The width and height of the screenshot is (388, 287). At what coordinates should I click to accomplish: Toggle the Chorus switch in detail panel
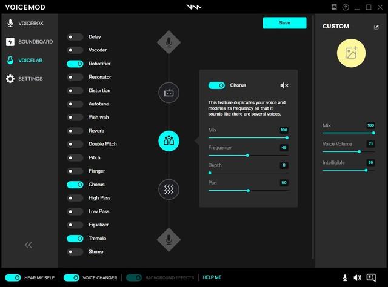coord(216,86)
